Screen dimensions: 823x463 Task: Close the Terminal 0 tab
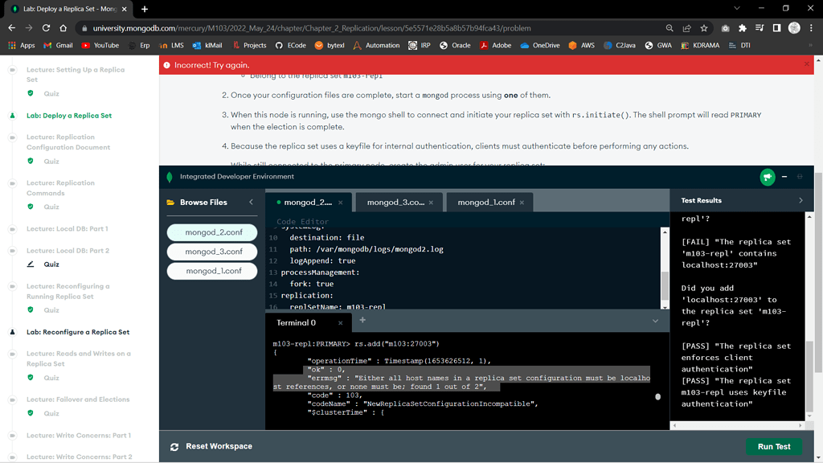[x=340, y=323]
